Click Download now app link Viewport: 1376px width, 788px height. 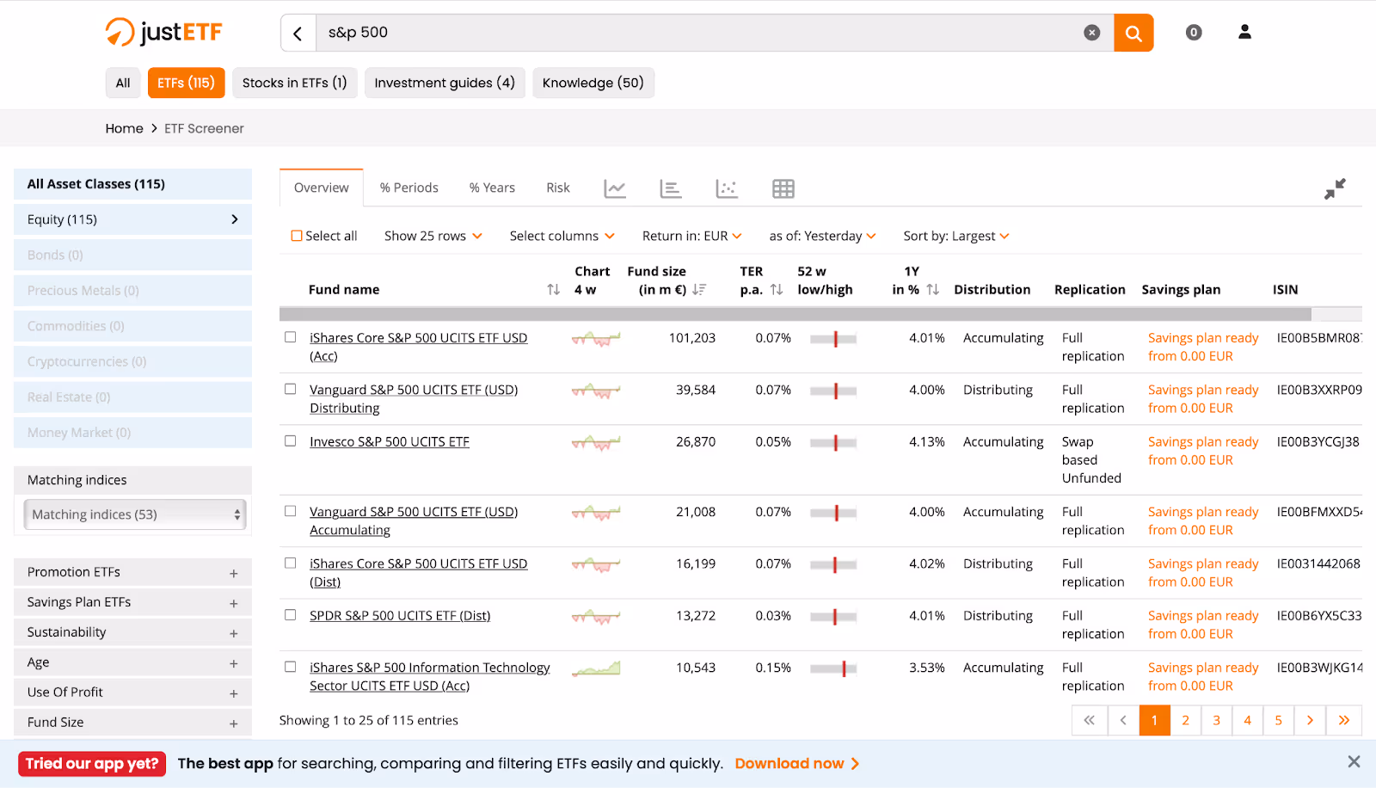click(x=797, y=763)
